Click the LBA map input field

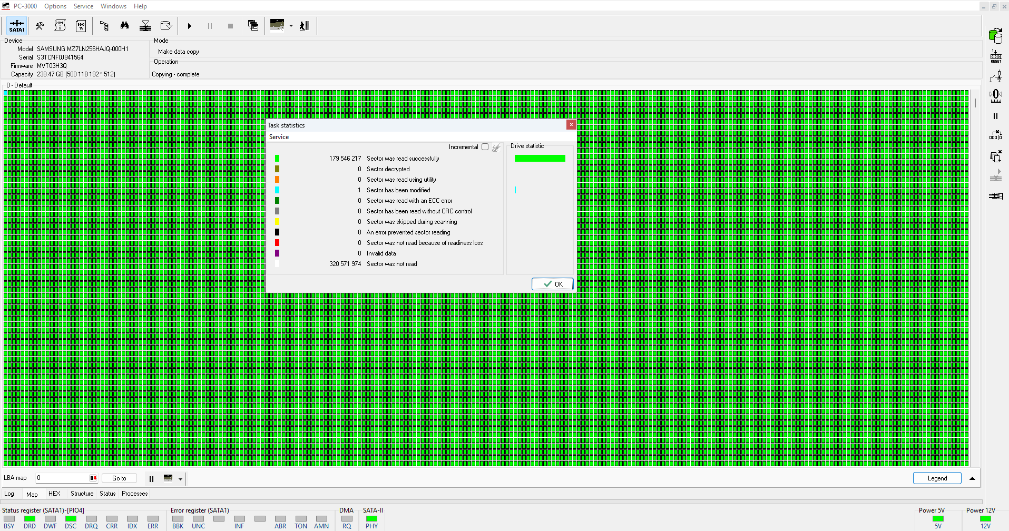67,478
